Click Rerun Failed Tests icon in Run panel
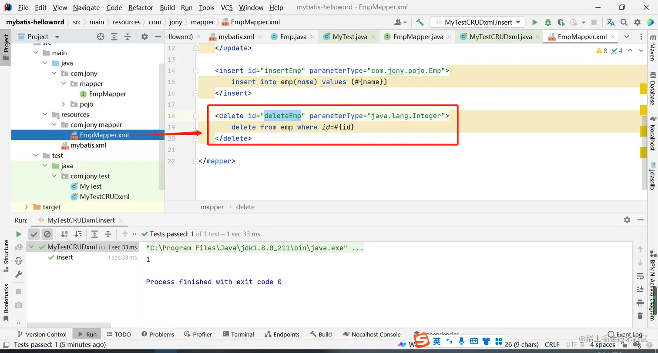The height and width of the screenshot is (353, 658). tap(18, 247)
